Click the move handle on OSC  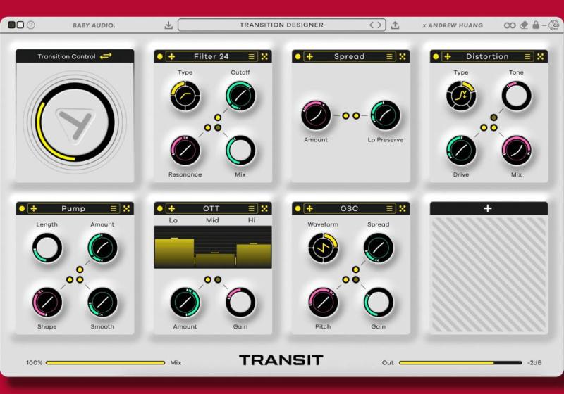pyautogui.click(x=309, y=208)
